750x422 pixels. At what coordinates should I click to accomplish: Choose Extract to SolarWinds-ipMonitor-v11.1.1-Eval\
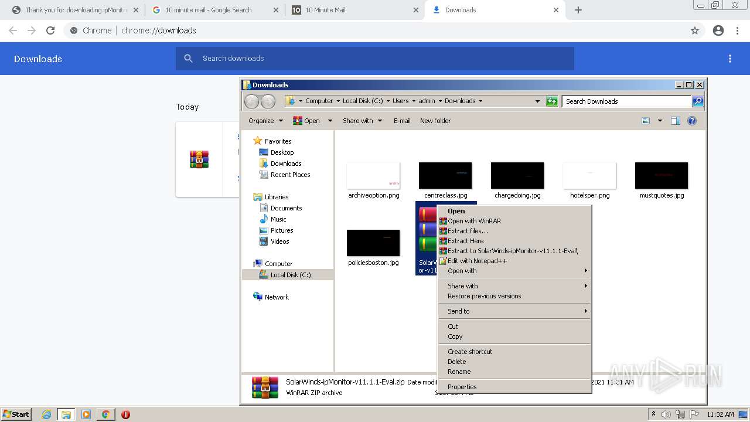515,251
